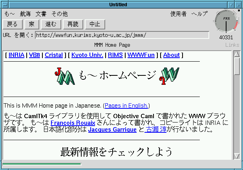This screenshot has height=170, width=243.
Task: Follow the RIMS link
Action: click(x=115, y=55)
